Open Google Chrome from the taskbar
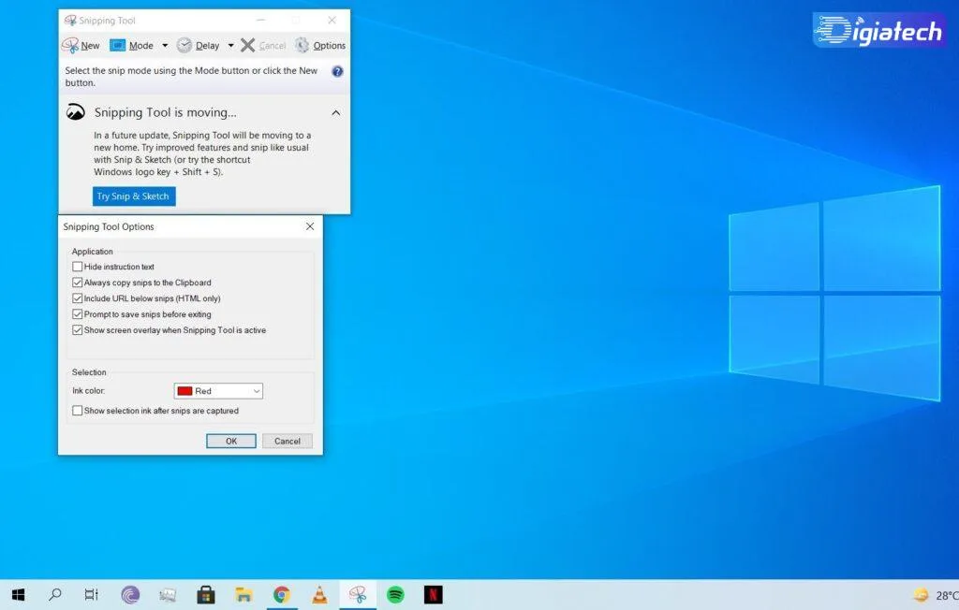Screen dimensions: 959x610 click(x=282, y=594)
